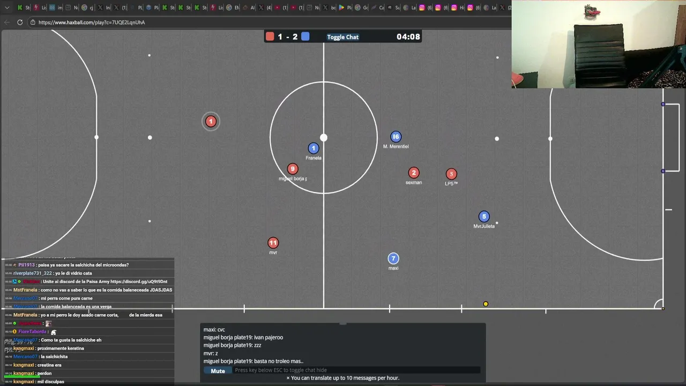
Task: Open the Google Play tab labeled 'Pl'
Action: (x=345, y=8)
